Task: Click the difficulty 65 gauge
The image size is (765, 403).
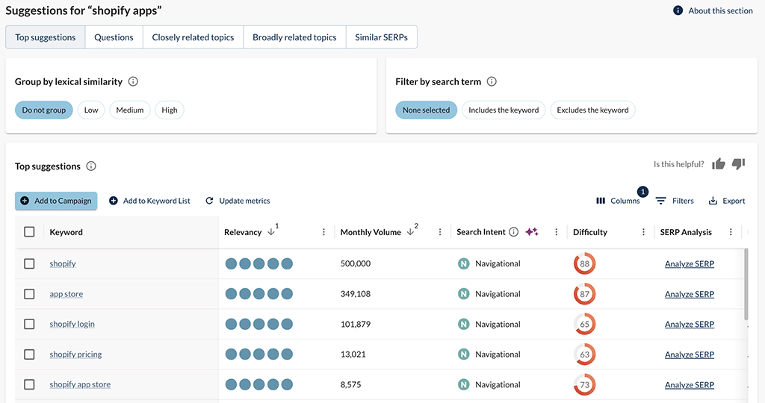Action: click(584, 324)
